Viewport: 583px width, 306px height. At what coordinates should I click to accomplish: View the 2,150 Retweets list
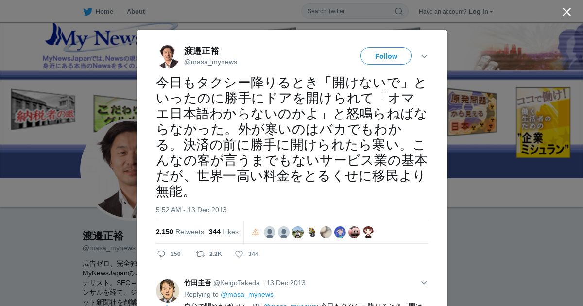pyautogui.click(x=180, y=232)
